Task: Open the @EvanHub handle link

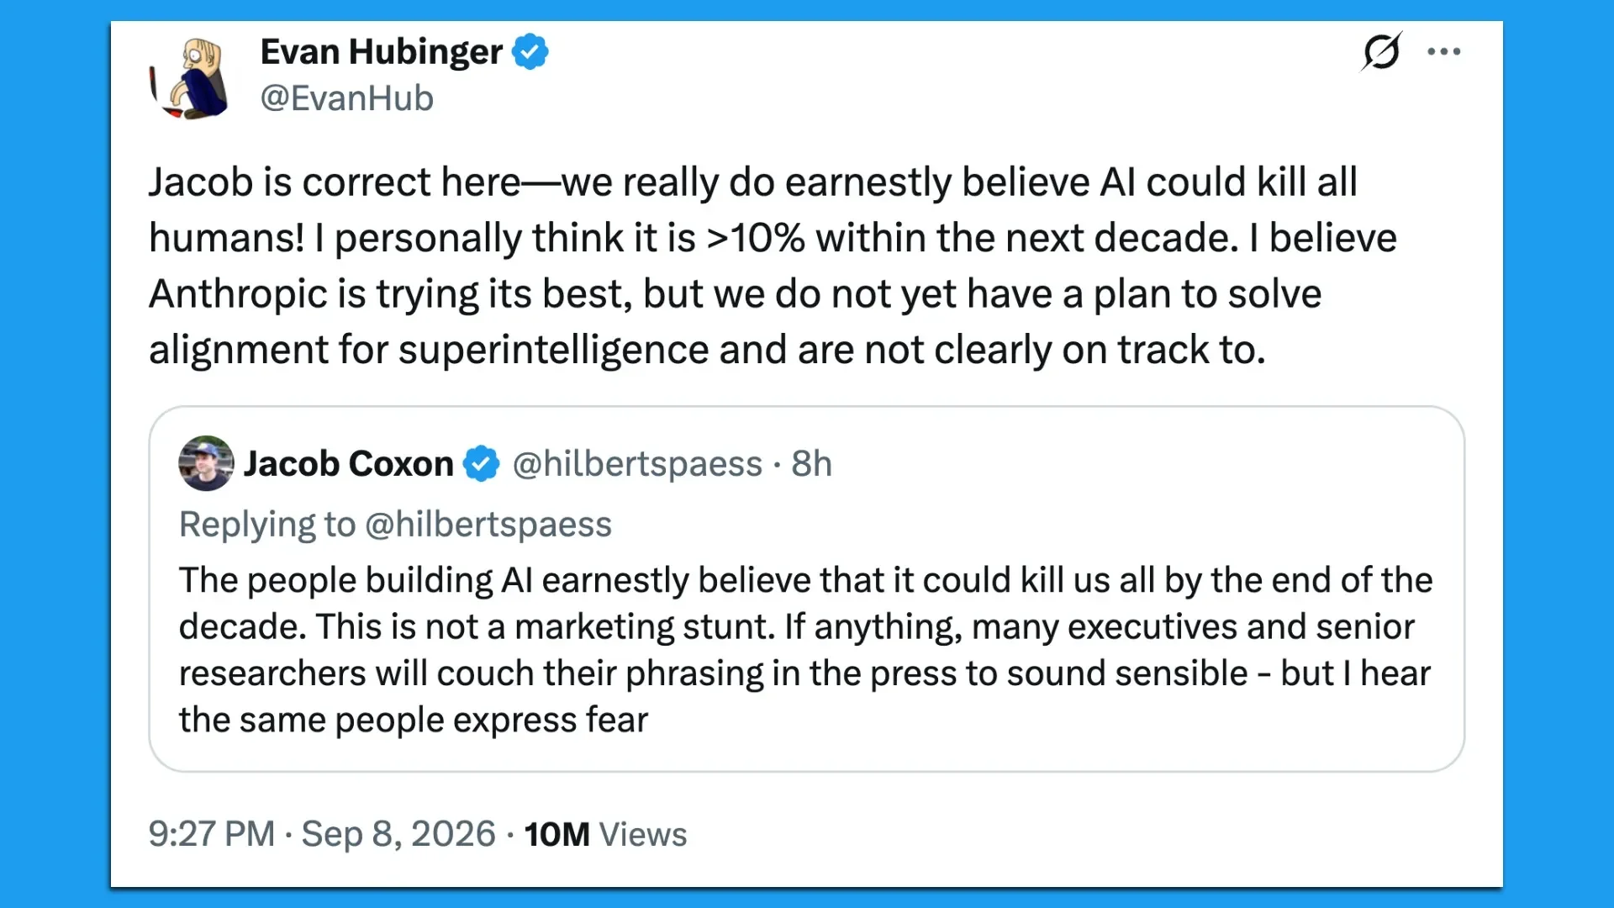Action: click(346, 98)
